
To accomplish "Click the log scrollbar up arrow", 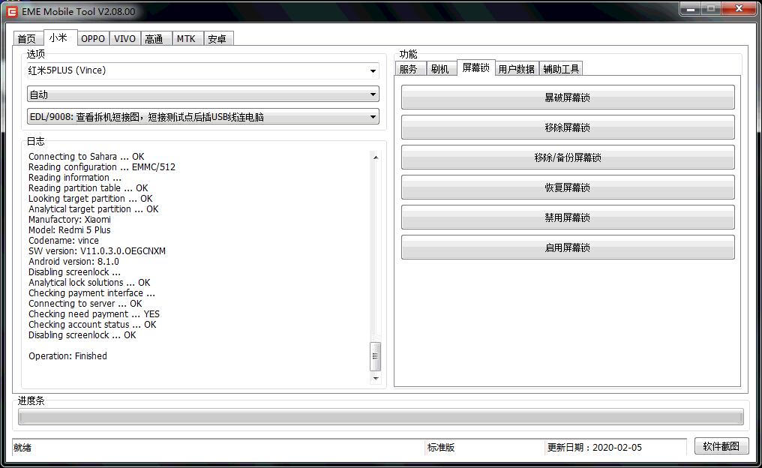I will tap(375, 157).
